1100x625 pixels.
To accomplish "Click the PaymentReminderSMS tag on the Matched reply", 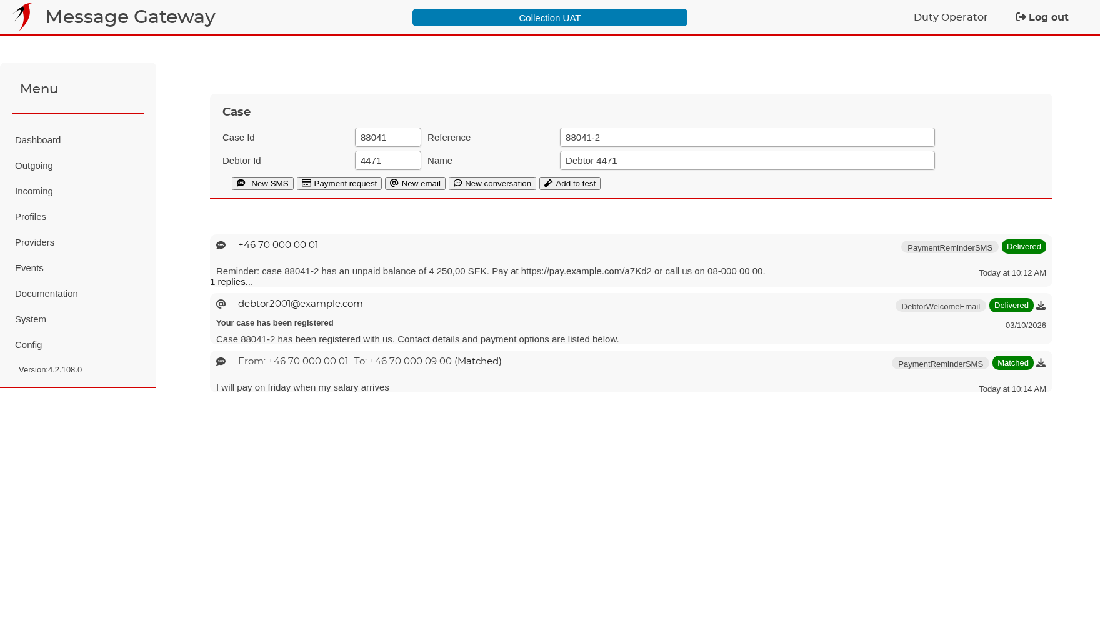I will click(x=941, y=364).
